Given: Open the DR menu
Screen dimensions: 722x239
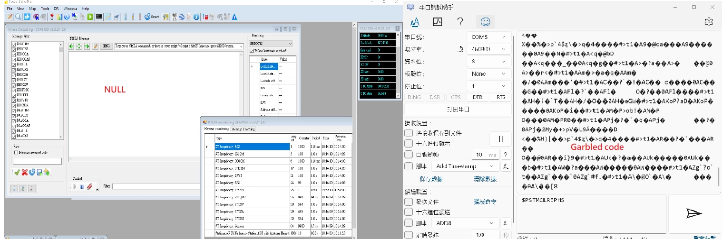Looking at the screenshot, I should pos(57,9).
